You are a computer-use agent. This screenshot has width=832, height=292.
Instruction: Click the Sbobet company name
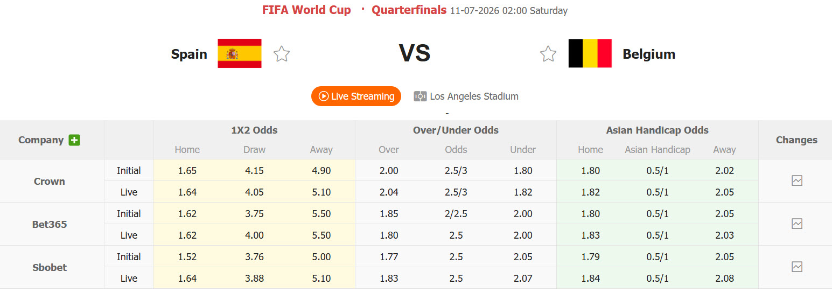click(50, 268)
